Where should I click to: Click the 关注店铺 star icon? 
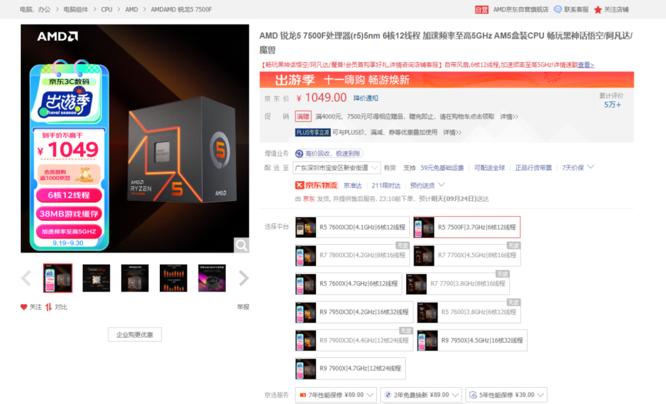point(598,9)
